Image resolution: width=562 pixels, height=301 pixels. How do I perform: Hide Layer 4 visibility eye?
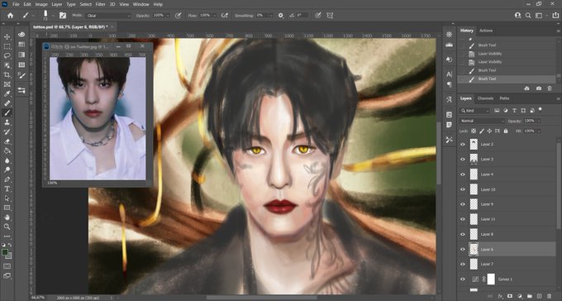pos(463,174)
